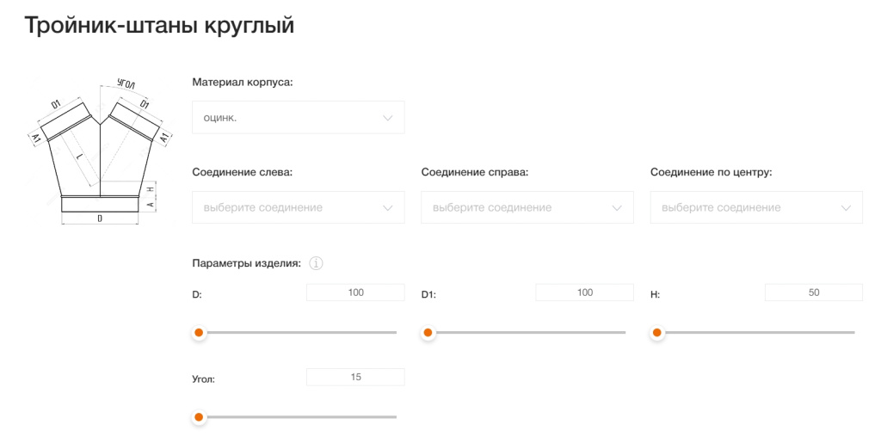Click the D slider handle
The image size is (881, 443).
click(x=199, y=332)
